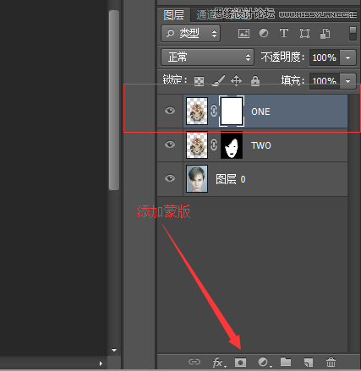This screenshot has width=361, height=371.
Task: Open layers panel menu icon
Action: tap(353, 14)
